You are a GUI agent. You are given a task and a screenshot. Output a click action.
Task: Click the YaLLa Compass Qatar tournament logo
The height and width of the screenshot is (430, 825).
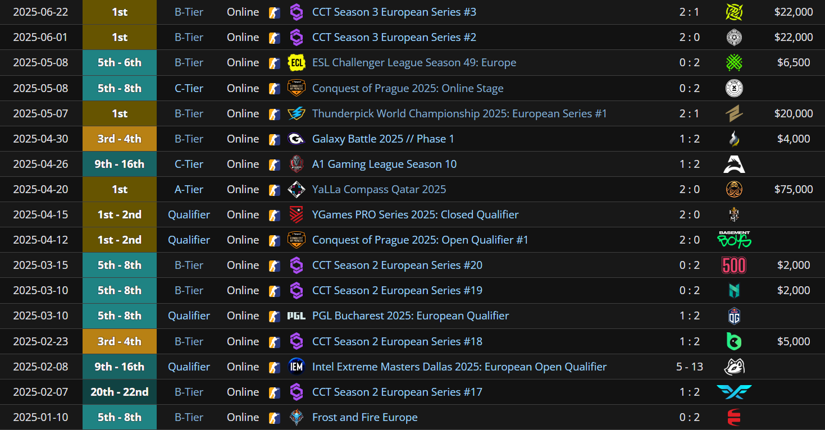tap(296, 189)
